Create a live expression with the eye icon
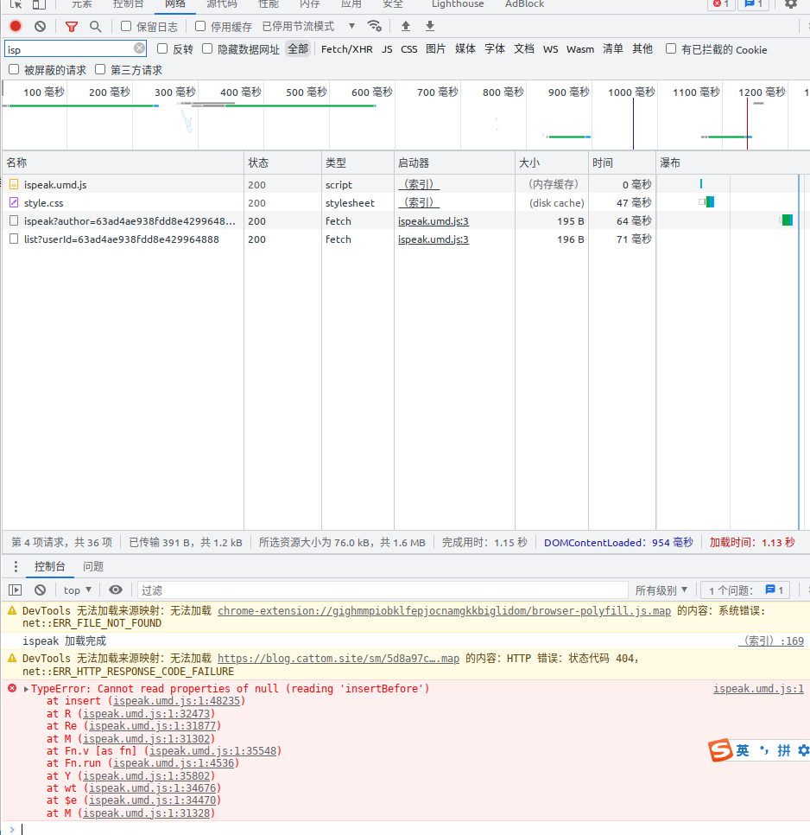The width and height of the screenshot is (810, 835). point(117,590)
